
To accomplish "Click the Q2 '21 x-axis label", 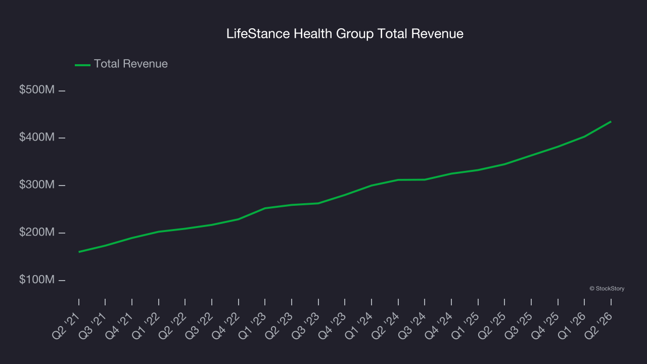I will 67,325.
